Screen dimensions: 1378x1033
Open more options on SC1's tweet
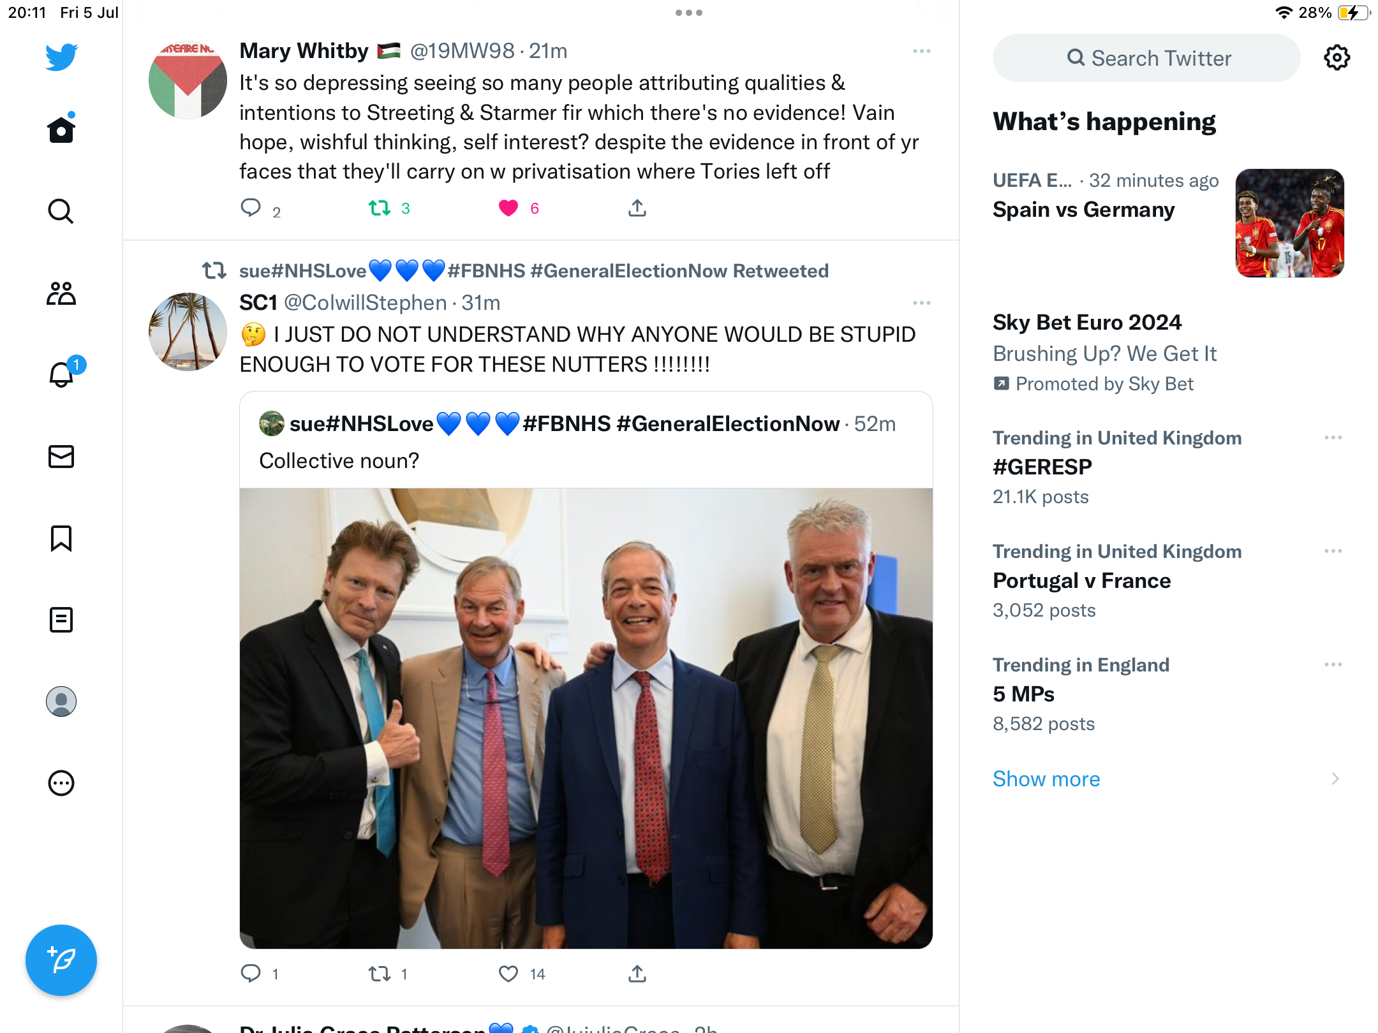[921, 303]
